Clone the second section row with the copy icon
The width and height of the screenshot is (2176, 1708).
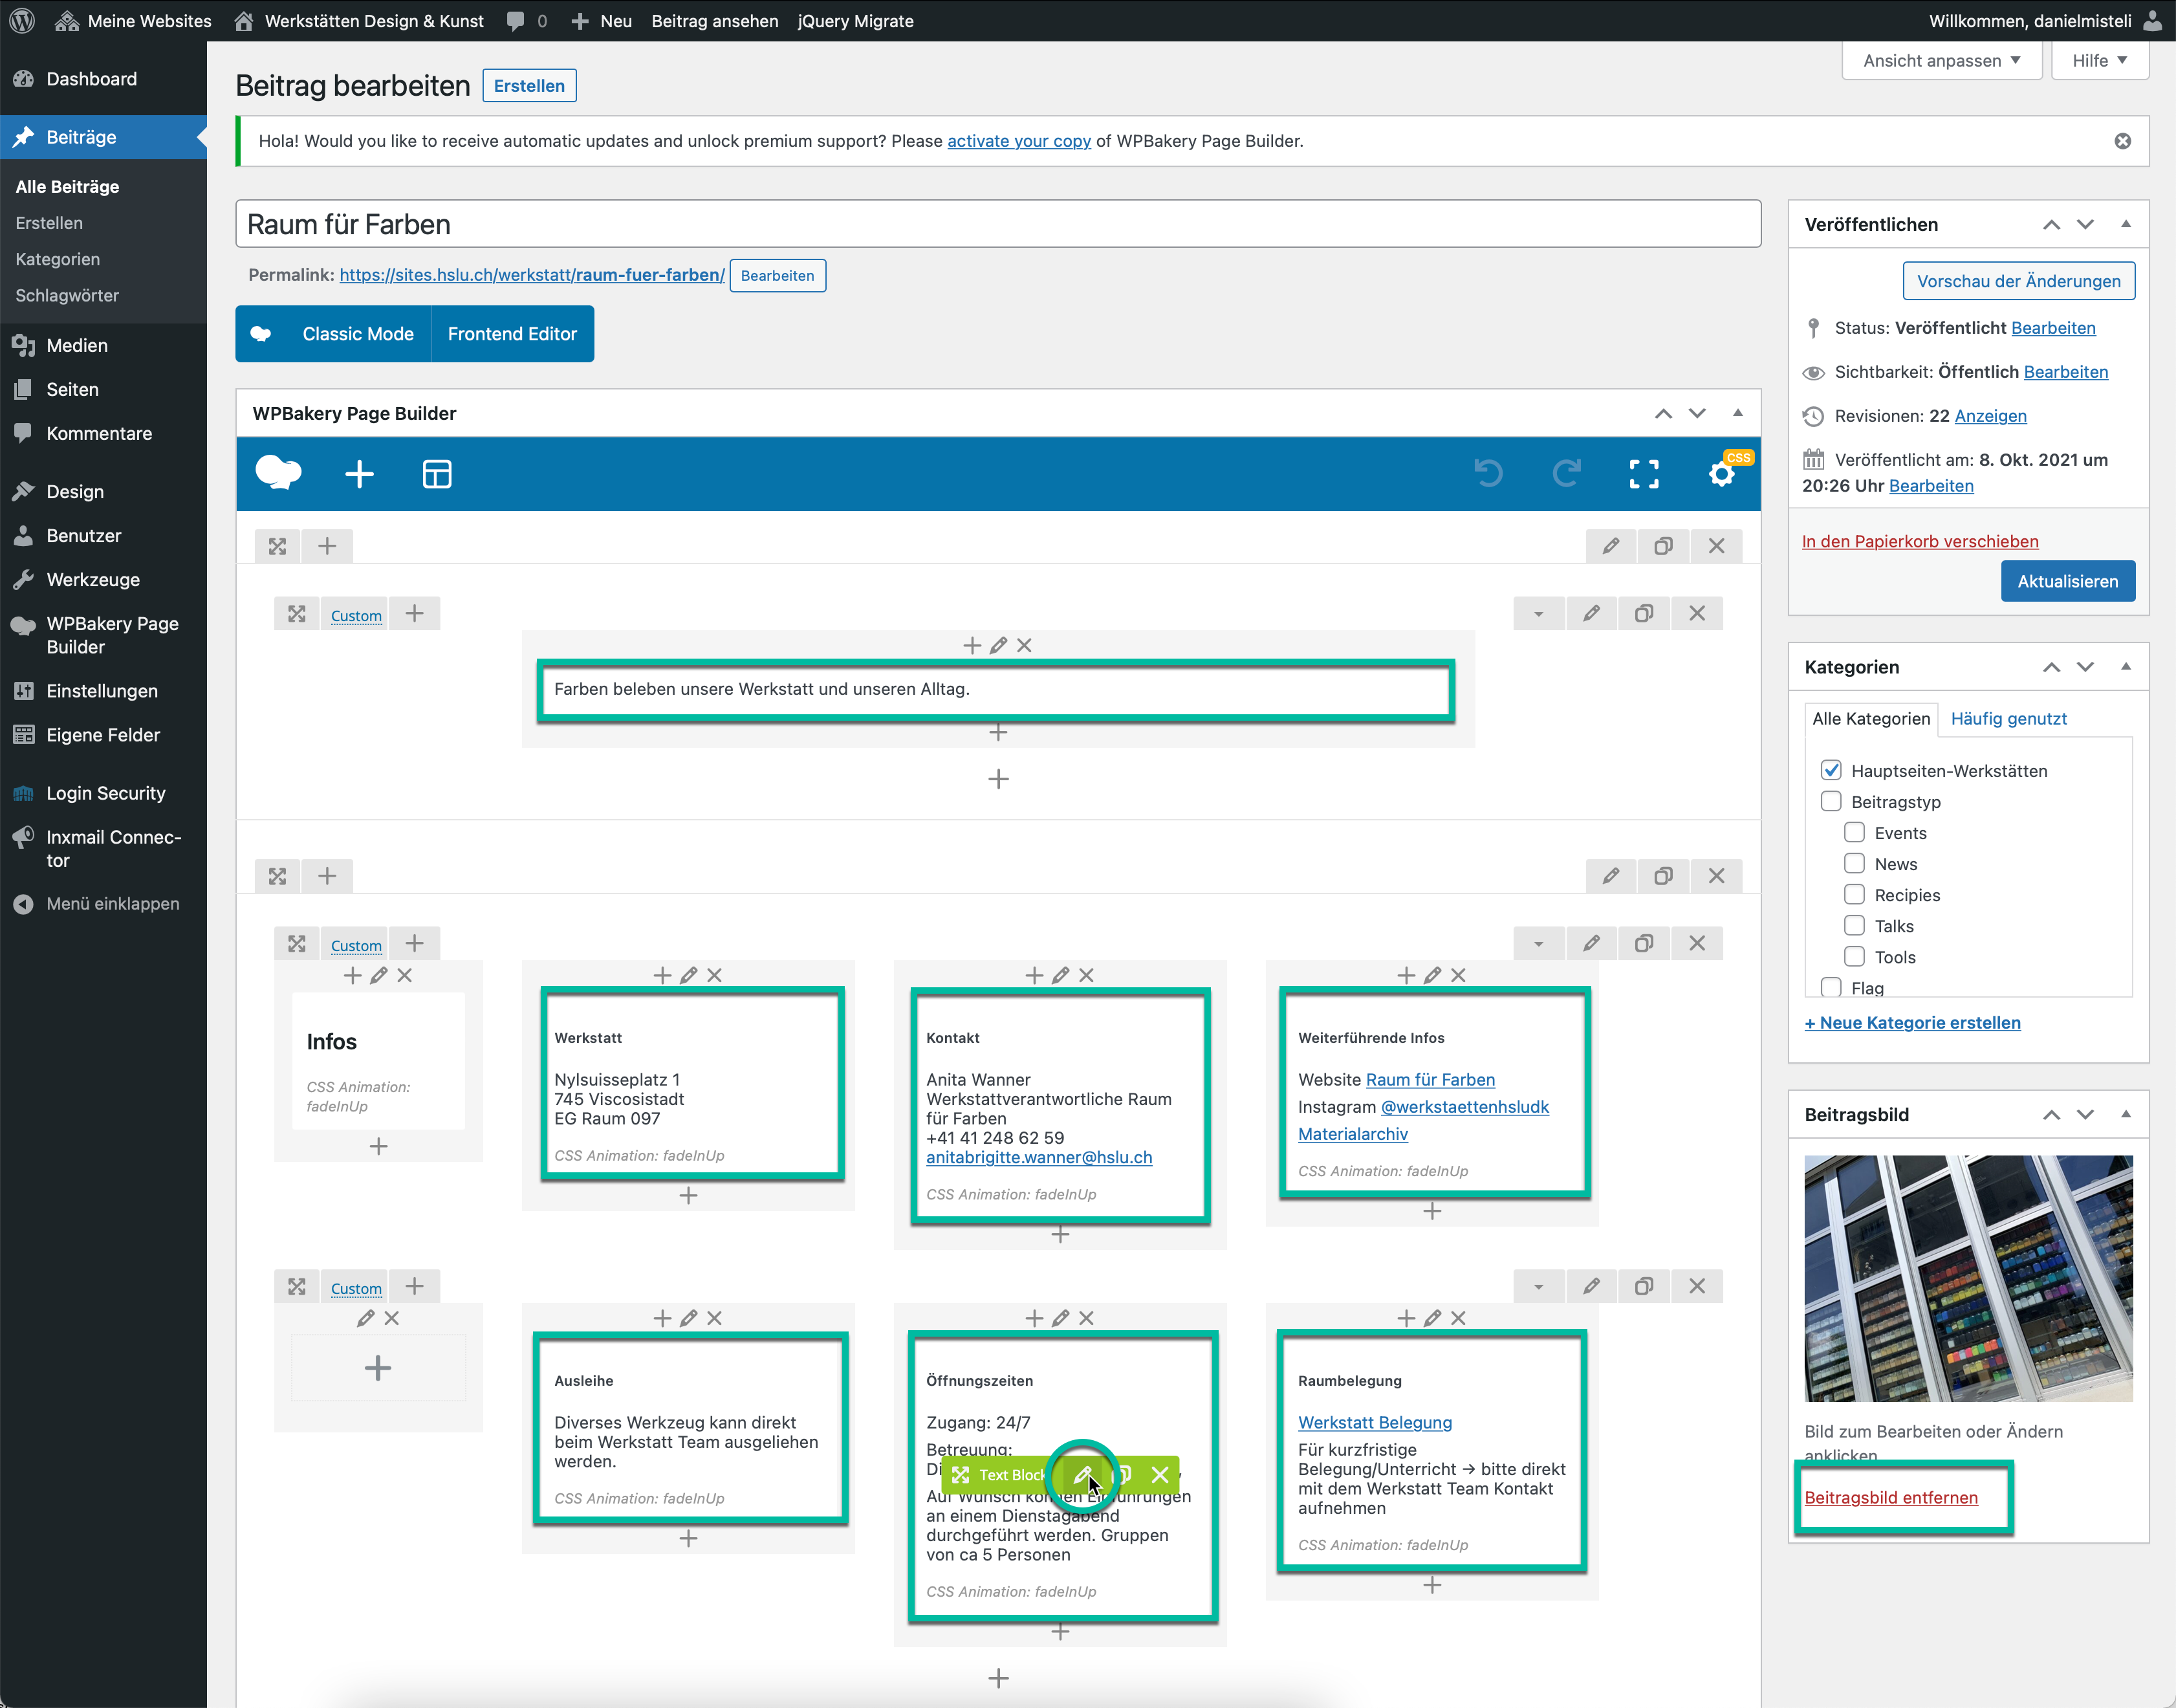pos(1663,876)
